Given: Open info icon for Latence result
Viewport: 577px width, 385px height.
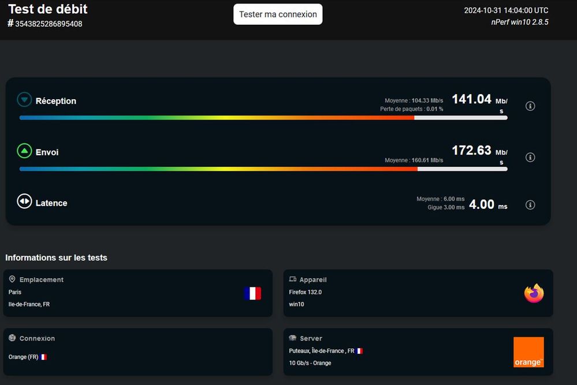Looking at the screenshot, I should click(x=530, y=205).
